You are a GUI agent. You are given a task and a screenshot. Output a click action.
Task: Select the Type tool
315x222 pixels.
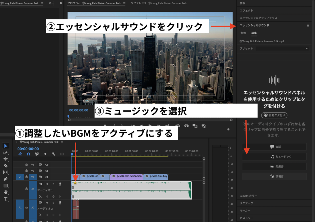(x=6, y=199)
